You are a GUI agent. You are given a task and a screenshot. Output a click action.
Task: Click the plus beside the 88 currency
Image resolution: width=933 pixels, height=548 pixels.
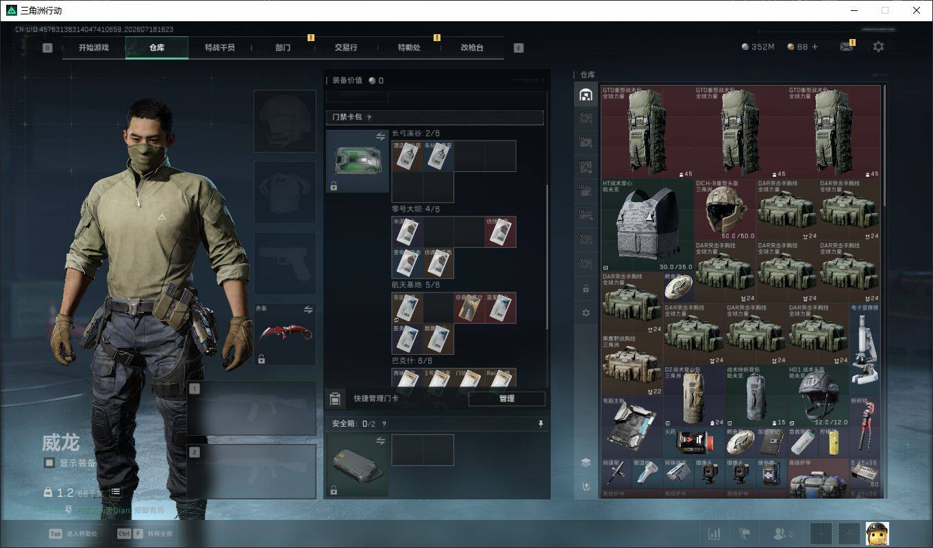[814, 47]
